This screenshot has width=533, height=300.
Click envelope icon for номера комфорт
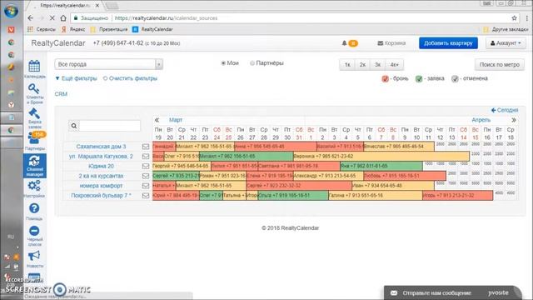click(146, 186)
